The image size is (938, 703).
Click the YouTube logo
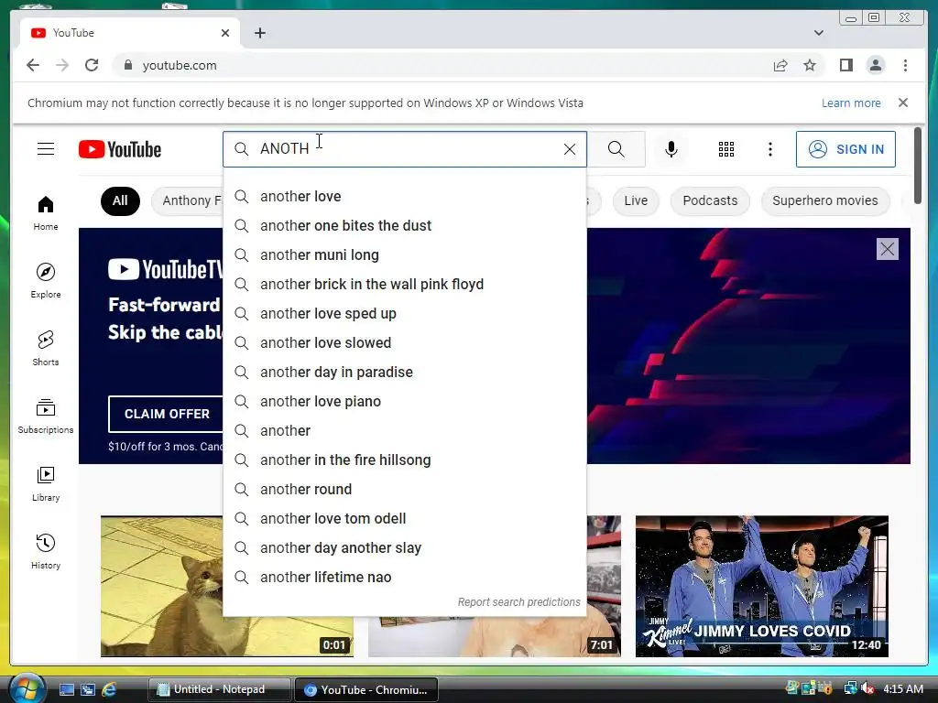coord(120,149)
